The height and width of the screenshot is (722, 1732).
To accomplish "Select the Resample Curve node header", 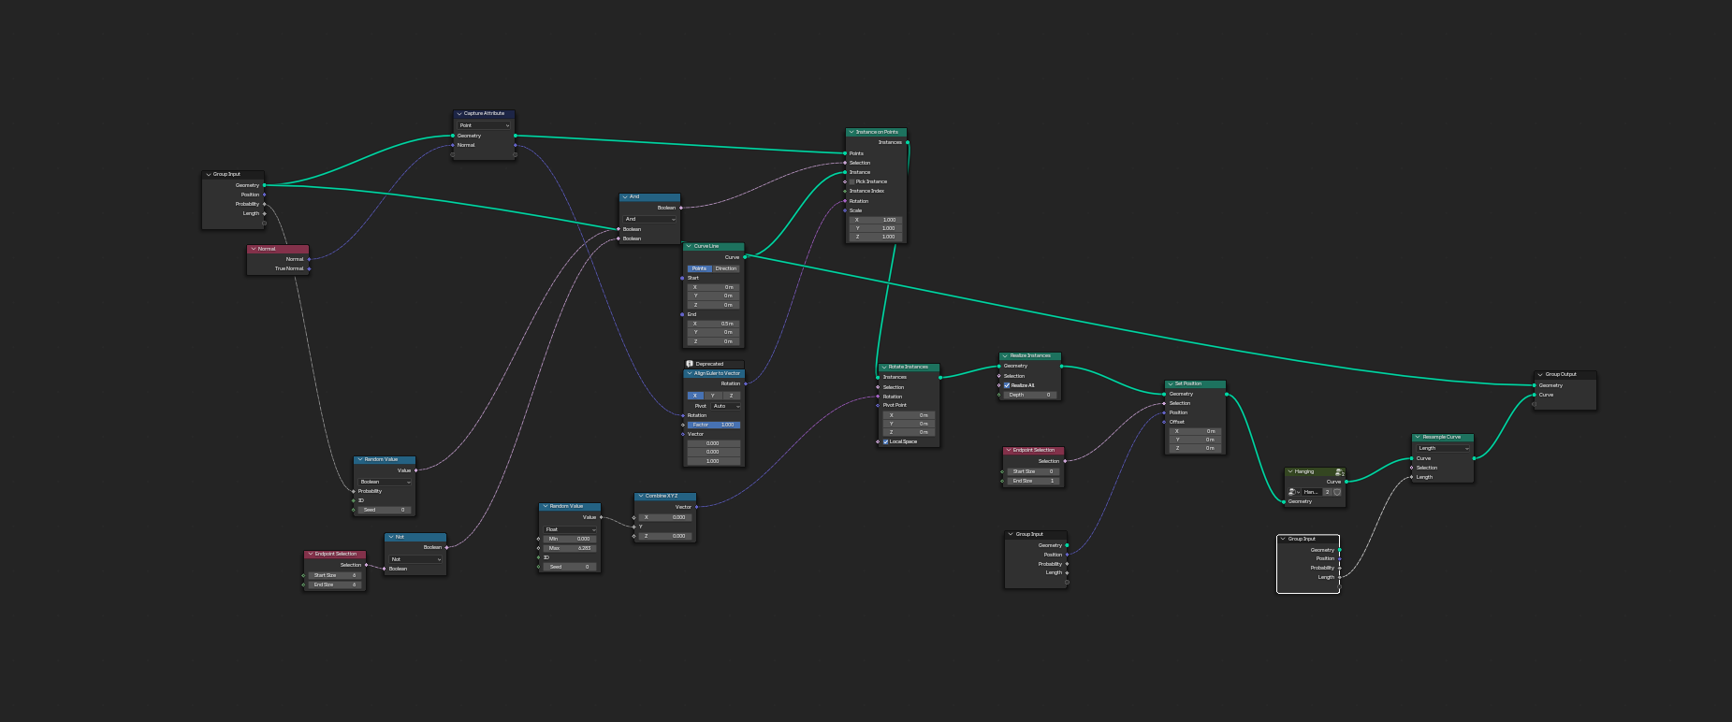I will pos(1443,437).
